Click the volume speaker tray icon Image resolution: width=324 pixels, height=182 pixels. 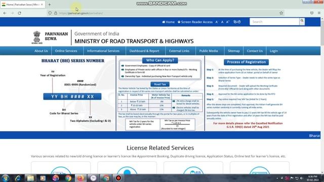302,178
